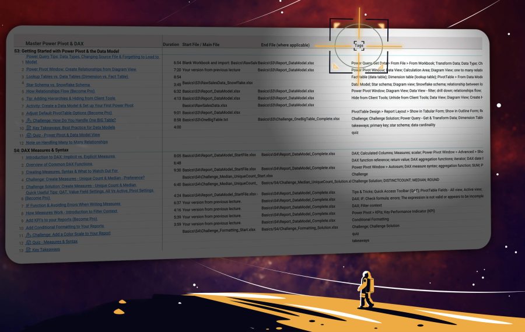Select the Duration column header
The height and width of the screenshot is (332, 525).
[171, 44]
